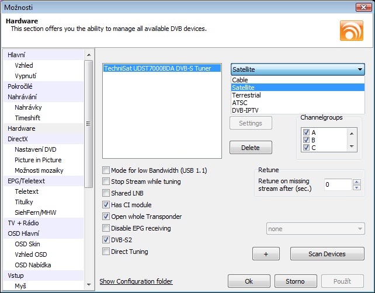
Task: Go to OSD Skin settings
Action: point(27,244)
